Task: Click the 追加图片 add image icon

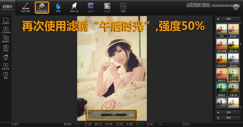Action: click(6, 39)
